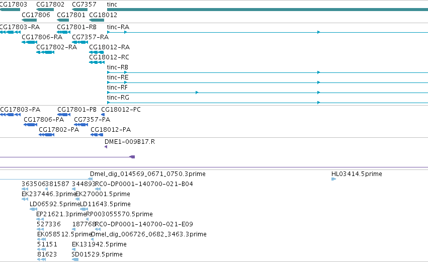Select EST RC0-DP0001-140700-021-E09
The height and width of the screenshot is (262, 428).
144,224
